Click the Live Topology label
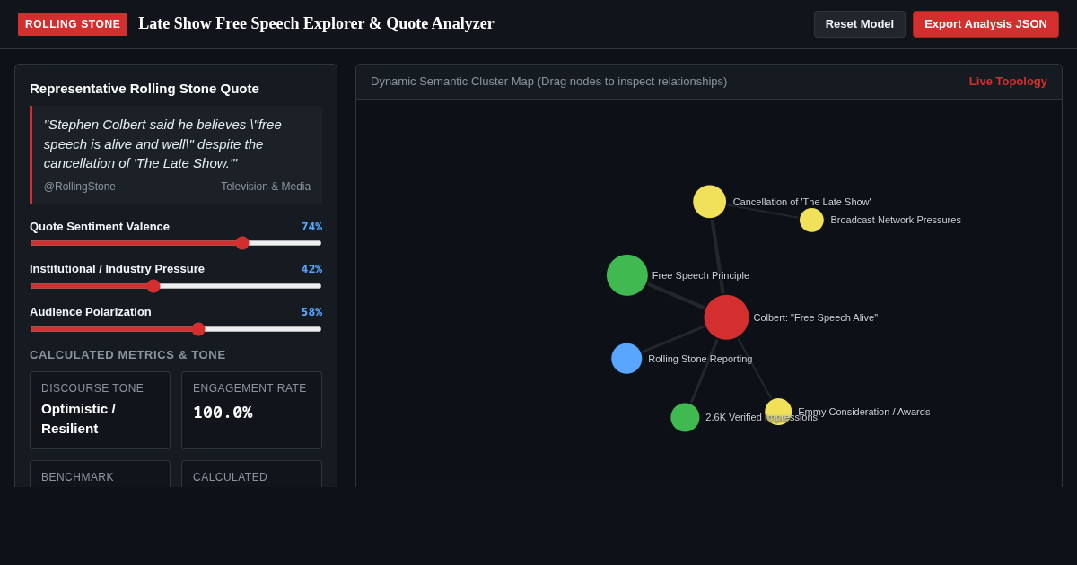 point(1008,82)
